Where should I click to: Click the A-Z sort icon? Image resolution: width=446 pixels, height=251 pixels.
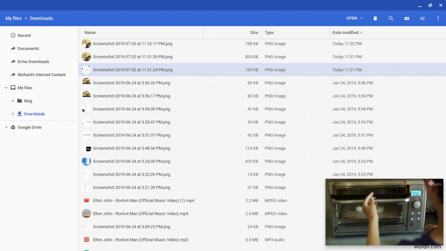coord(422,18)
